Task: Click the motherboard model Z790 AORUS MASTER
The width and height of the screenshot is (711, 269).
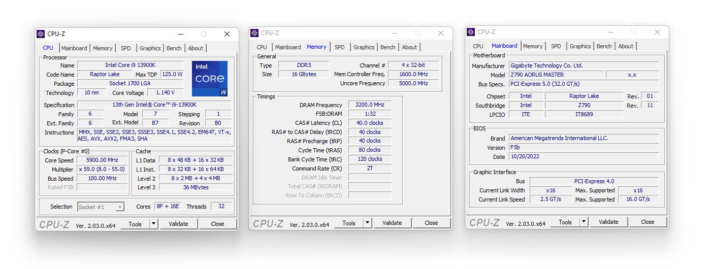Action: click(556, 75)
